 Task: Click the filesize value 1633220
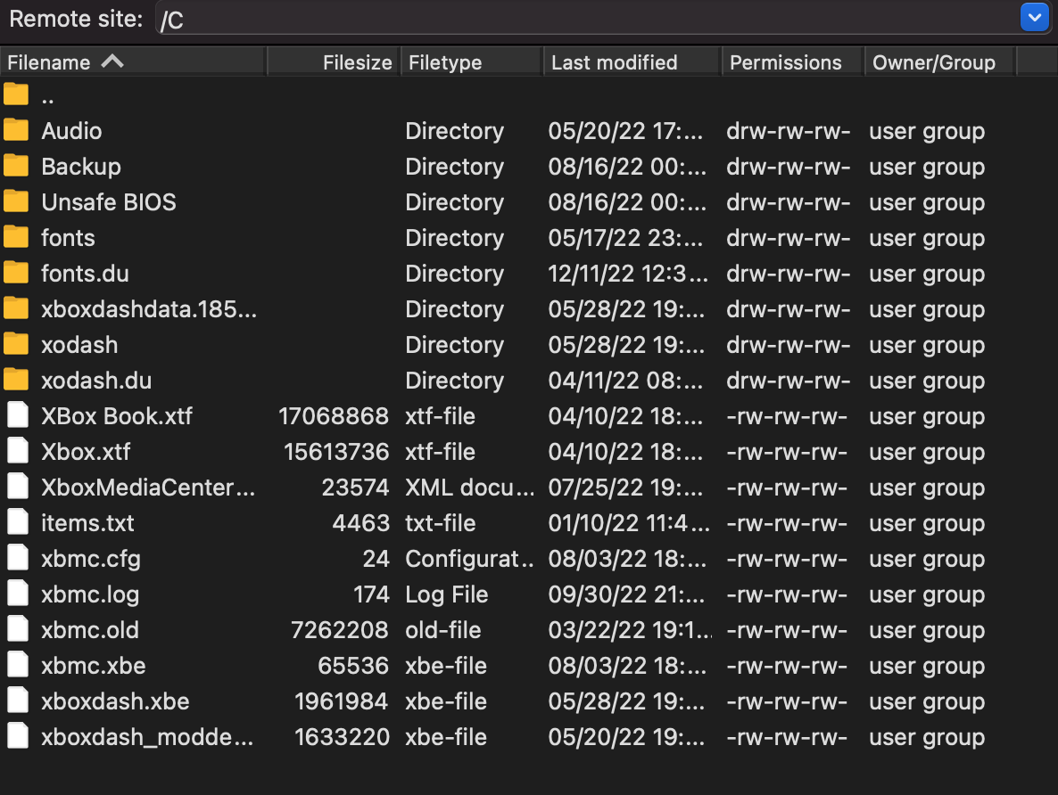[x=342, y=738]
